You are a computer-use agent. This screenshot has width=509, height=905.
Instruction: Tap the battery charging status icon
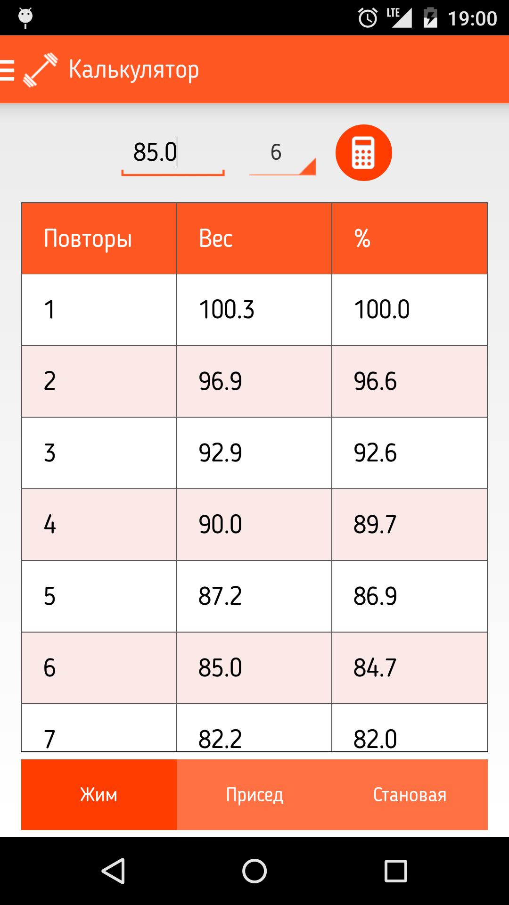coord(430,18)
